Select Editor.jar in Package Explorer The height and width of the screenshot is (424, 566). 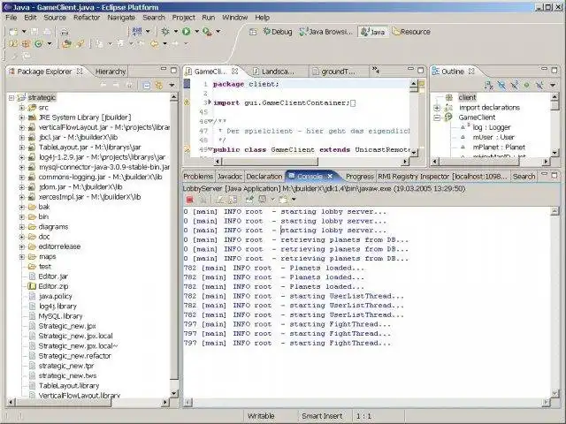53,276
